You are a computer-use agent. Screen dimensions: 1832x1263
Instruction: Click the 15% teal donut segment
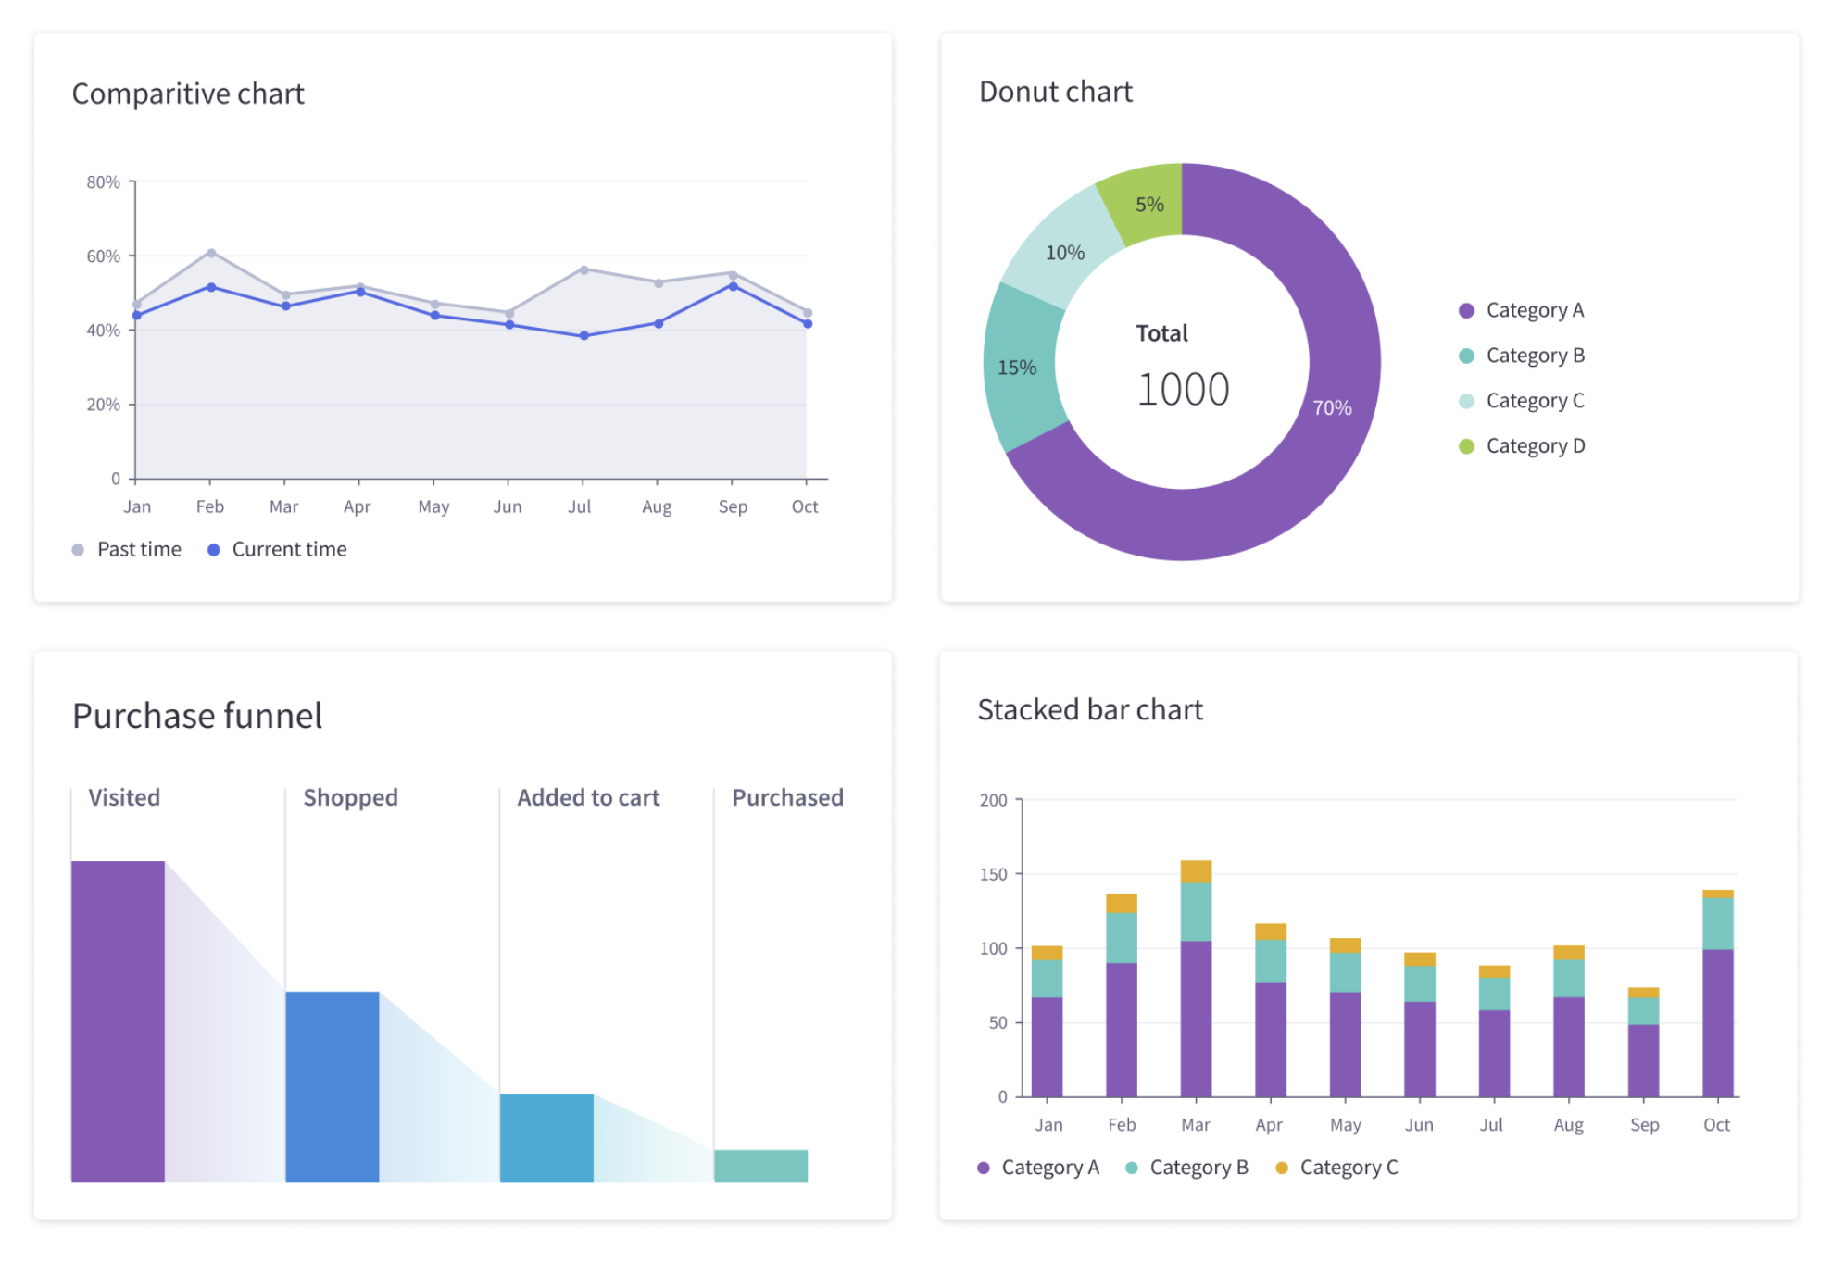(x=1018, y=369)
